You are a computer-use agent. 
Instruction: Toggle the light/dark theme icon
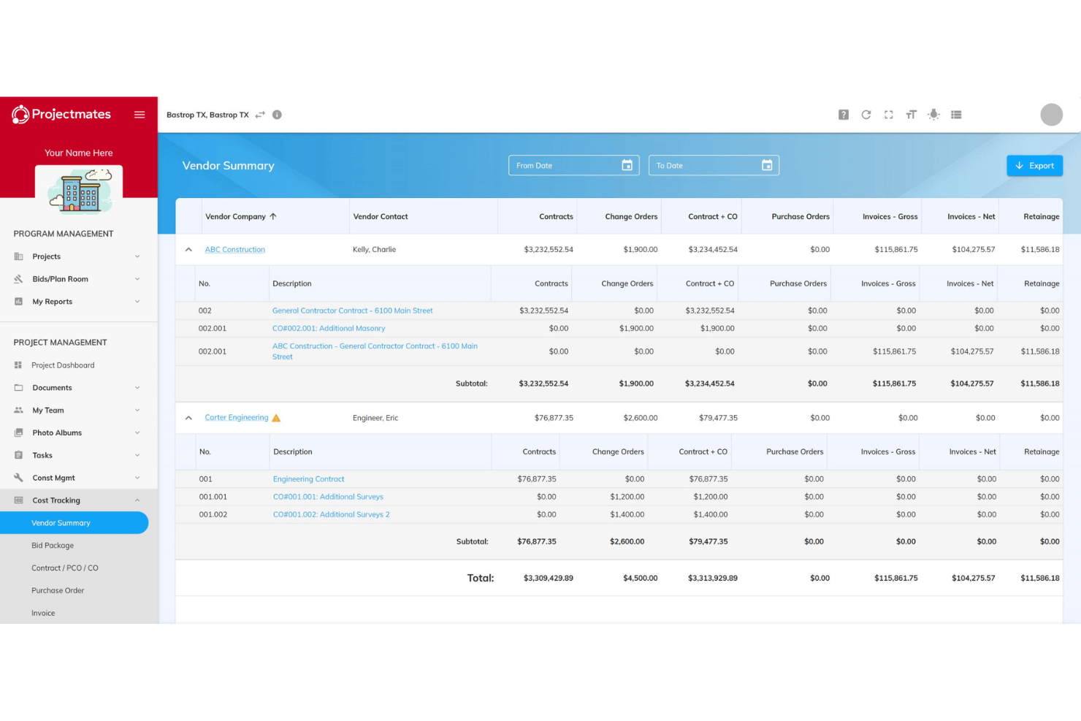[x=933, y=115]
